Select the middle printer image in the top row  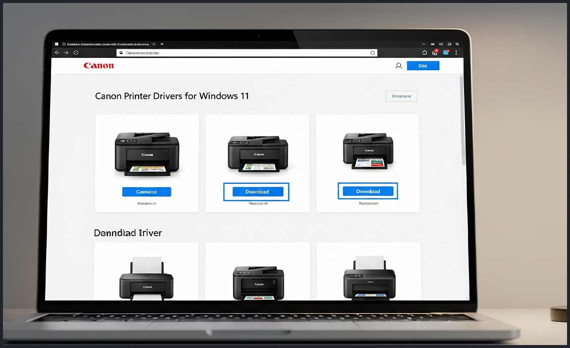[x=258, y=154]
